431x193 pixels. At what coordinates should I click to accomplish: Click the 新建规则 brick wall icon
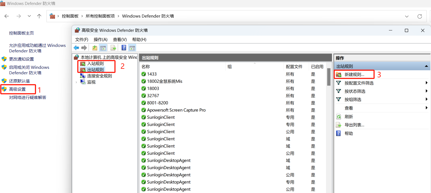point(339,75)
